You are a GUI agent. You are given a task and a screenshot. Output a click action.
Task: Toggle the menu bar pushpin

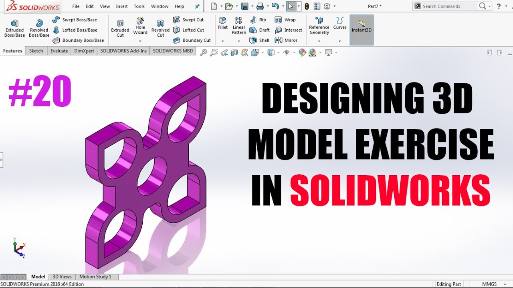pos(197,6)
